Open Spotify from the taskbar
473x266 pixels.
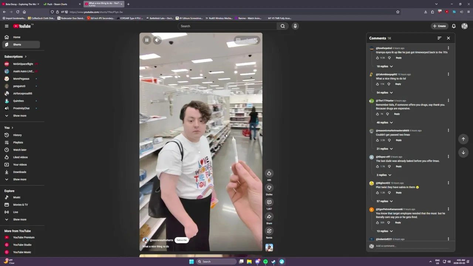pyautogui.click(x=265, y=262)
